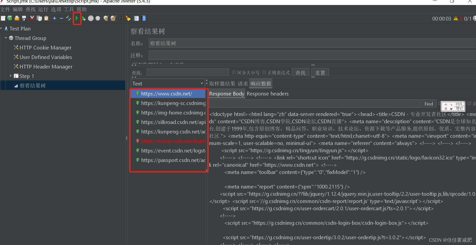Image resolution: width=476 pixels, height=245 pixels.
Task: Switch to 响应数据 tab
Action: [261, 83]
